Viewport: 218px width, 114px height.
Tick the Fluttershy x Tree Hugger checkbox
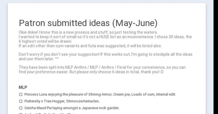point(21,101)
